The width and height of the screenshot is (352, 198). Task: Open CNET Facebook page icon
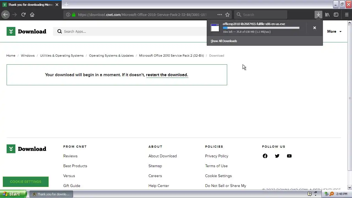[265, 156]
